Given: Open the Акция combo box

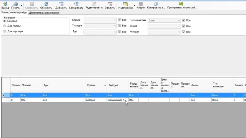Looking at the screenshot, I should [164, 26].
